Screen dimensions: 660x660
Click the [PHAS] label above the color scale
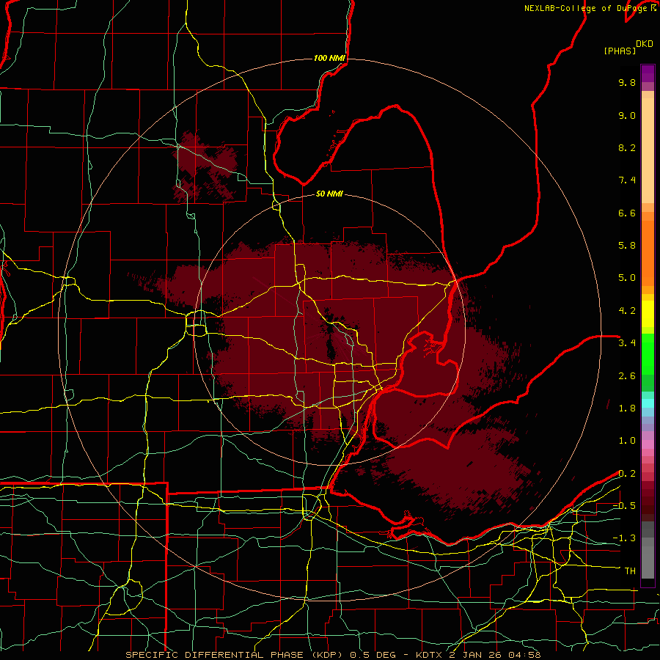[x=620, y=51]
